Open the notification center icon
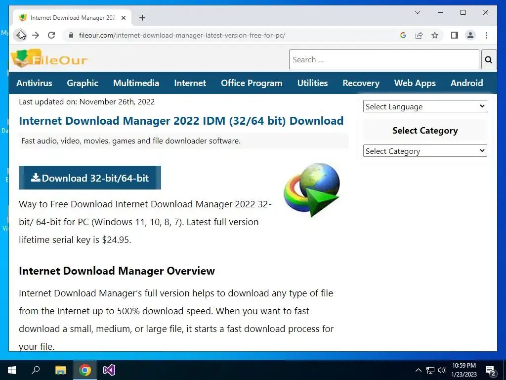506x380 pixels. coord(491,371)
